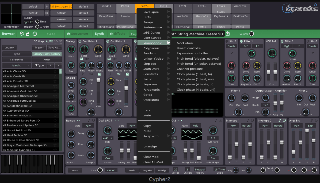Click the save preset icon next to preset name

pos(228,34)
